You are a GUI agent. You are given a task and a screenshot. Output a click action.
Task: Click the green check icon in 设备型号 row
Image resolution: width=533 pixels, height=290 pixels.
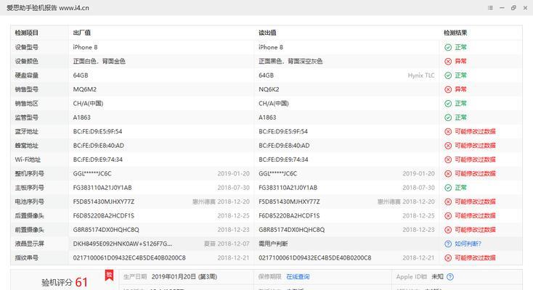(x=448, y=47)
